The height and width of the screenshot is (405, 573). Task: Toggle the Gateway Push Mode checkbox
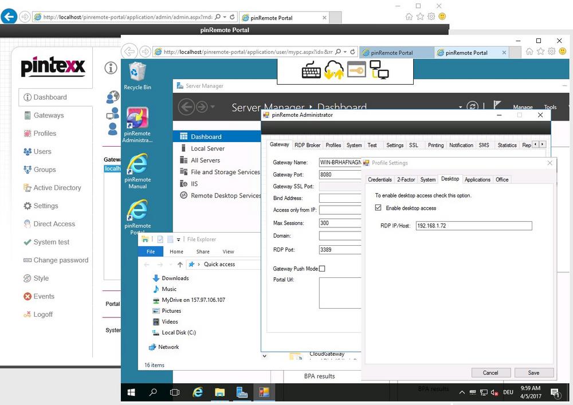coord(322,268)
